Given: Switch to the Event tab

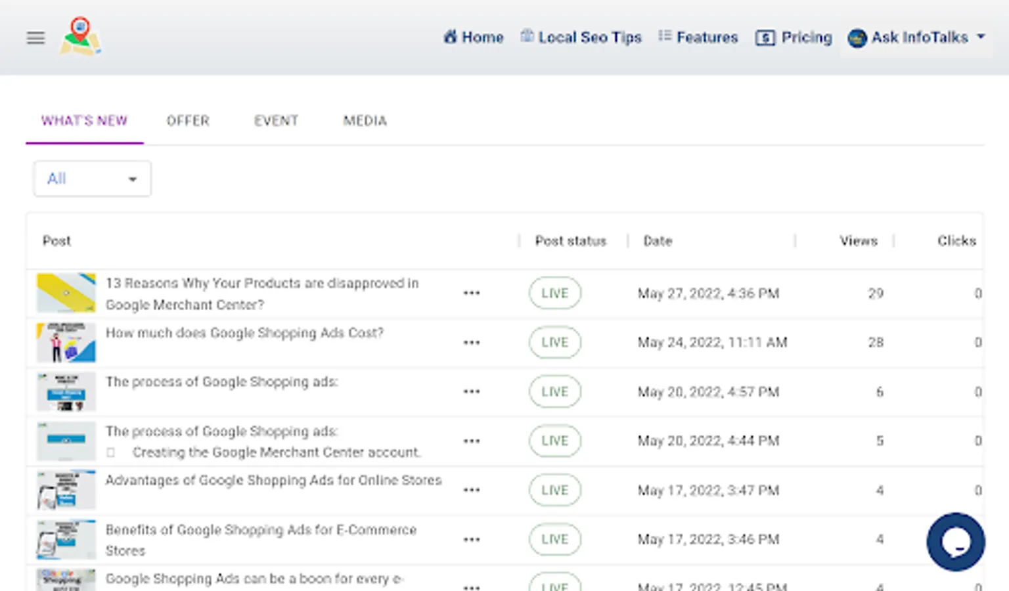Looking at the screenshot, I should pos(276,121).
